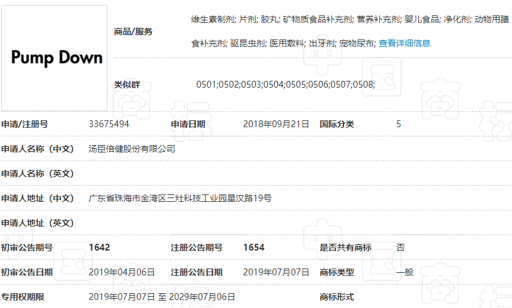Select the 商品/服务 label
This screenshot has width=512, height=308.
click(x=133, y=31)
